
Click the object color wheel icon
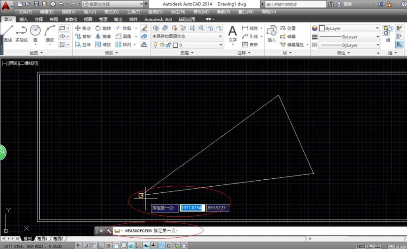pos(315,28)
